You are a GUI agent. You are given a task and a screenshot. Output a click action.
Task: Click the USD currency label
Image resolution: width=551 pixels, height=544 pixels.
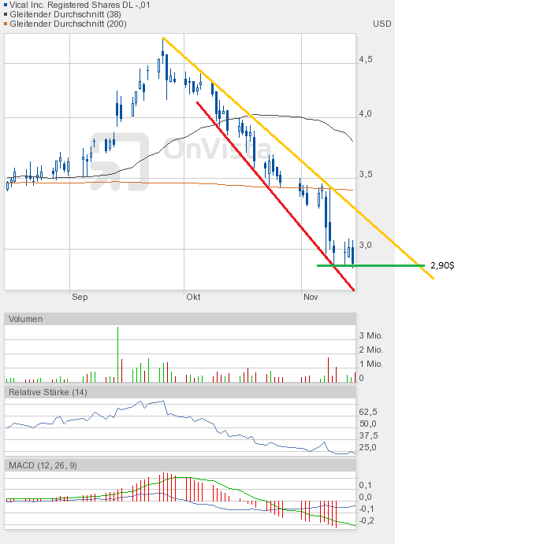click(382, 24)
